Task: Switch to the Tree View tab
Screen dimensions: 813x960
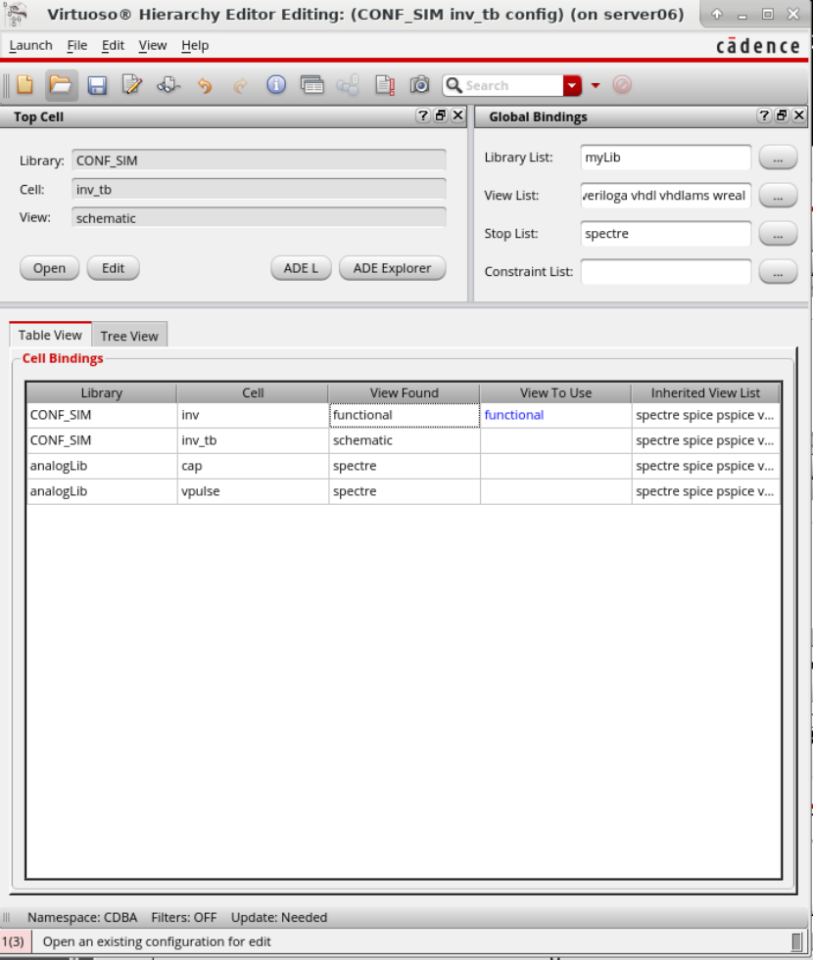Action: (129, 336)
